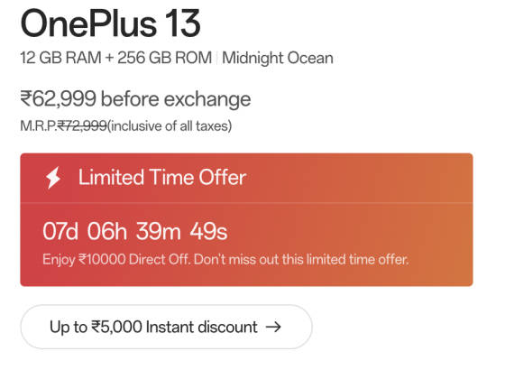Click the 12 GB RAM + 256 GB ROM text
This screenshot has width=505, height=379.
point(116,58)
